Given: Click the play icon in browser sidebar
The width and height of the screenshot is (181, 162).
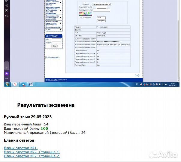Looking at the screenshot, I should [7, 5].
